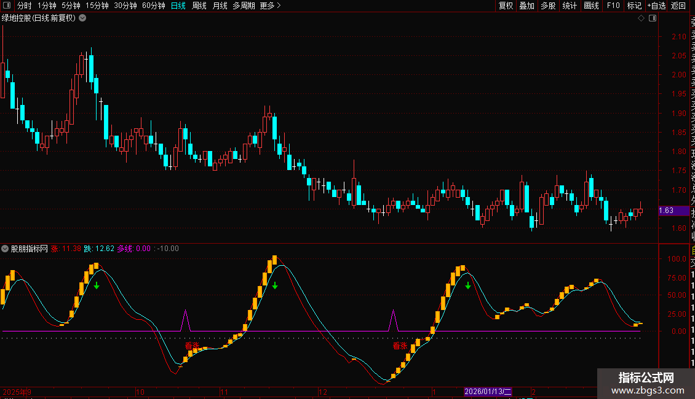Toggle the side panel icon beside the diamond
The height and width of the screenshot is (399, 695).
click(652, 18)
